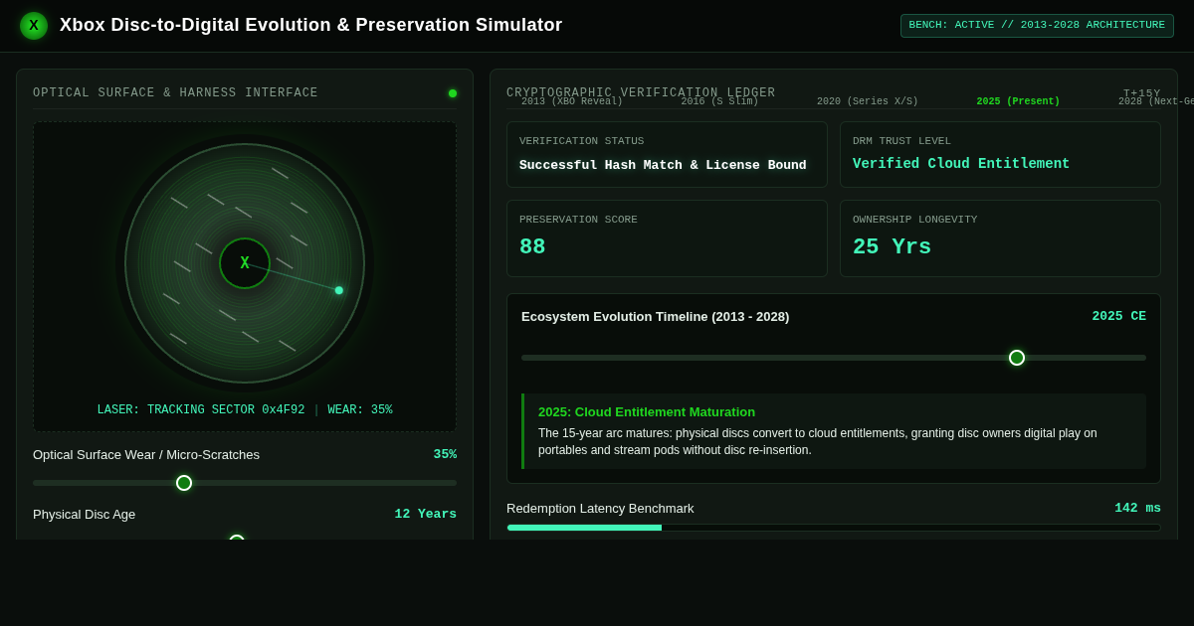Click the 2025 CE year readout
The width and height of the screenshot is (1194, 626).
coord(1119,316)
